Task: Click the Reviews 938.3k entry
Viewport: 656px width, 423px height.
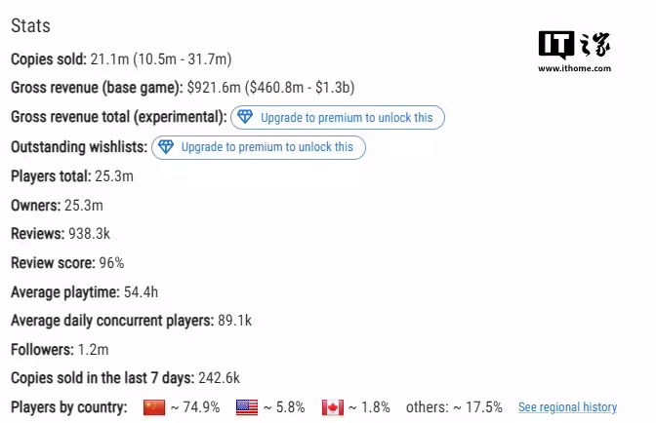Action: 61,234
